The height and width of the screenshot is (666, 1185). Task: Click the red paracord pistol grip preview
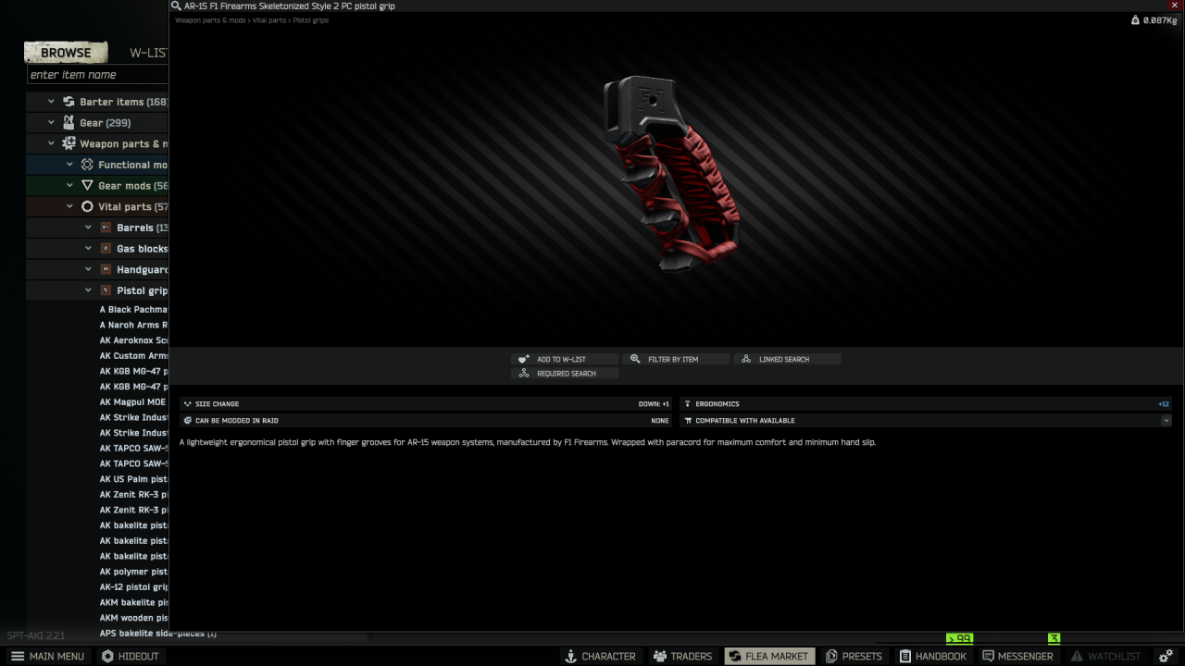coord(673,174)
